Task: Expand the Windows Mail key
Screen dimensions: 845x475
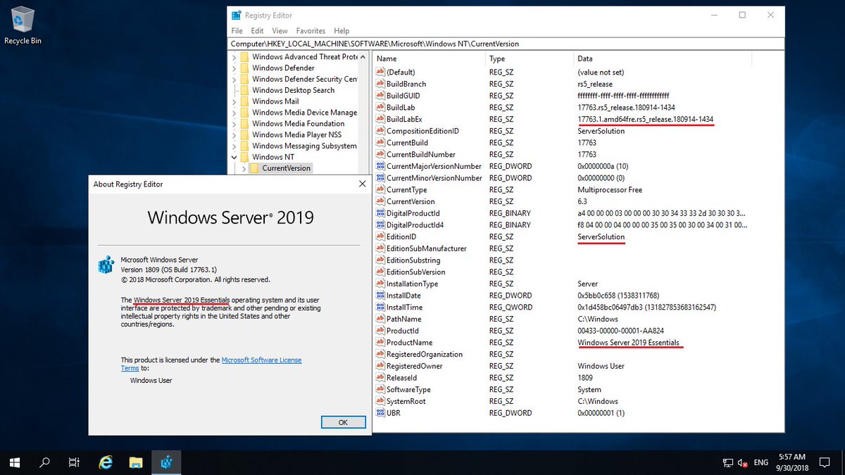Action: pos(234,101)
